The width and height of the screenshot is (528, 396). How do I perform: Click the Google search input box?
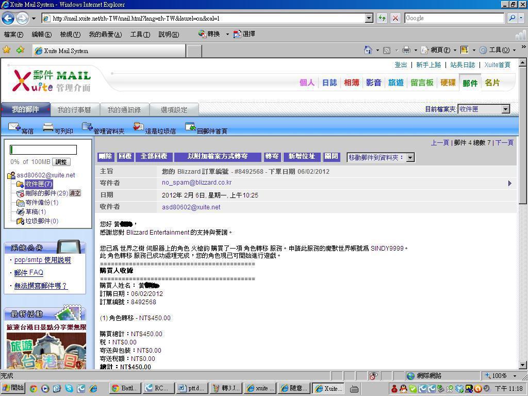click(454, 18)
